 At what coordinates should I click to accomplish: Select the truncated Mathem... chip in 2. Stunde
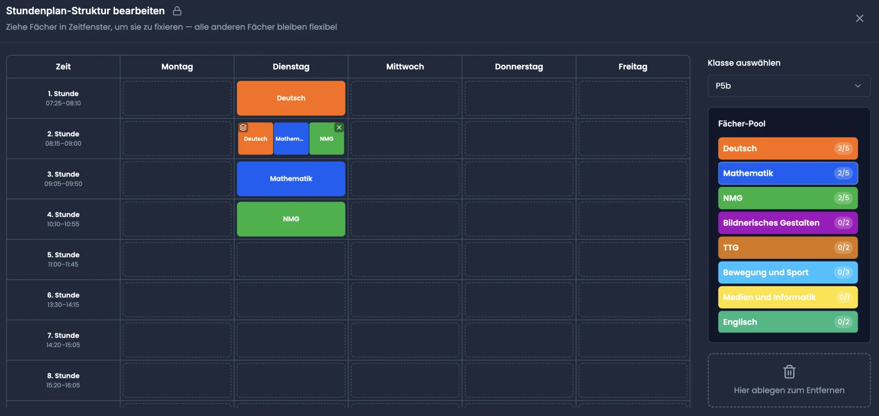tap(291, 138)
